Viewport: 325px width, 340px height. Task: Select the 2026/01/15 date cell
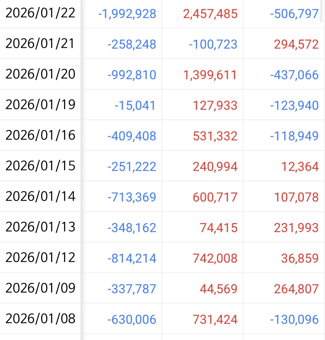[40, 166]
